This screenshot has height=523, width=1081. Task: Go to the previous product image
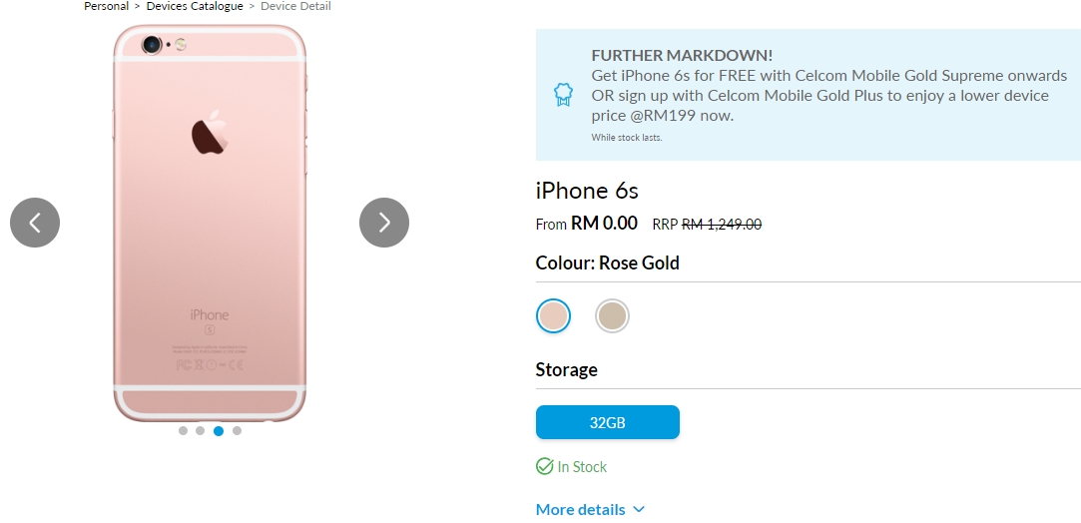35,223
